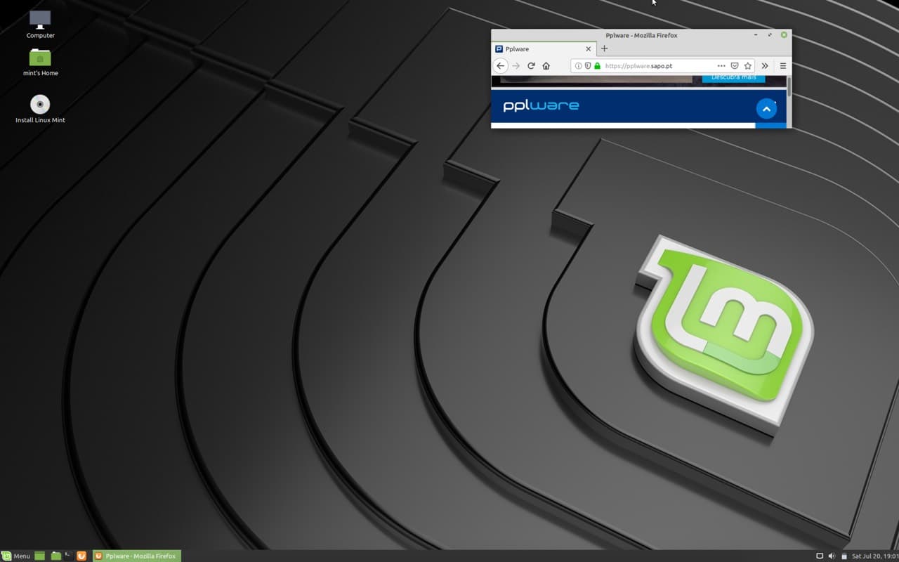Screen dimensions: 899x562
Task: Launch Terminal from the panel
Action: (68, 556)
